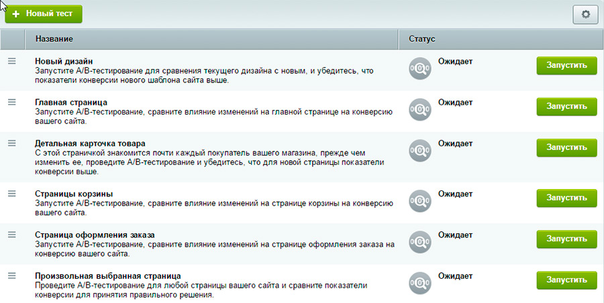Open hamburger menu for Произвольная выбранная страница
The image size is (604, 303).
[x=11, y=276]
